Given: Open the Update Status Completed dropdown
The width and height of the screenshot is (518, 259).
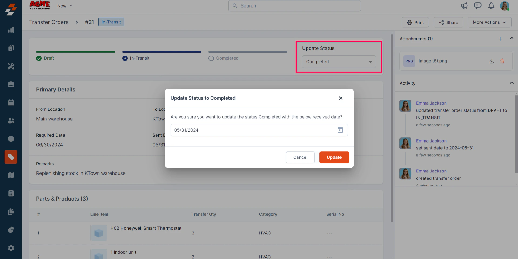Looking at the screenshot, I should pos(339,62).
